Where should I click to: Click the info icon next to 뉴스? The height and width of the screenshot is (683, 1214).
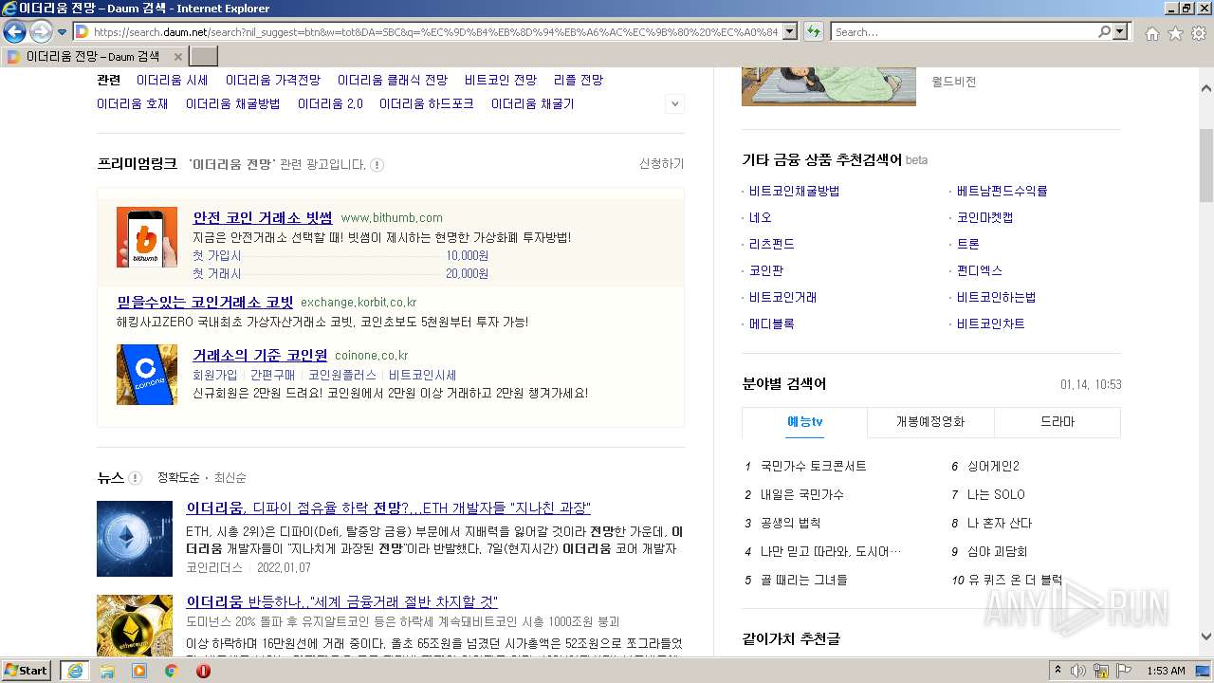(135, 478)
